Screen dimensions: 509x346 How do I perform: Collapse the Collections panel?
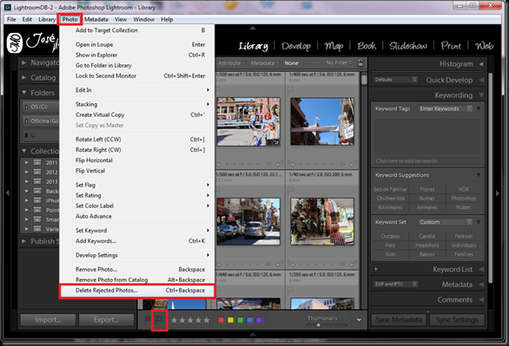tap(23, 151)
